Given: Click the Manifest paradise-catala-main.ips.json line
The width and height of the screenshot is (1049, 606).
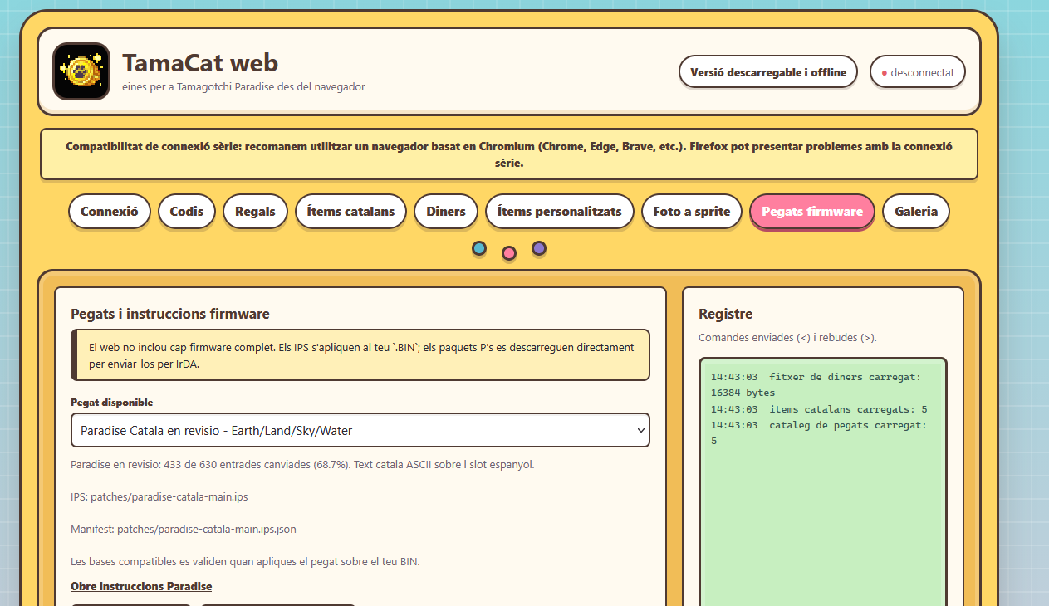Looking at the screenshot, I should tap(184, 529).
